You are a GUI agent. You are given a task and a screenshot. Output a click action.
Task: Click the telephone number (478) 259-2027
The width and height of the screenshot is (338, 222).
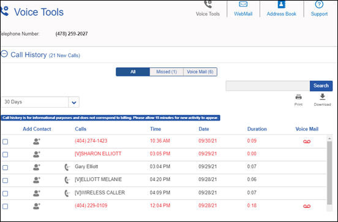click(72, 34)
